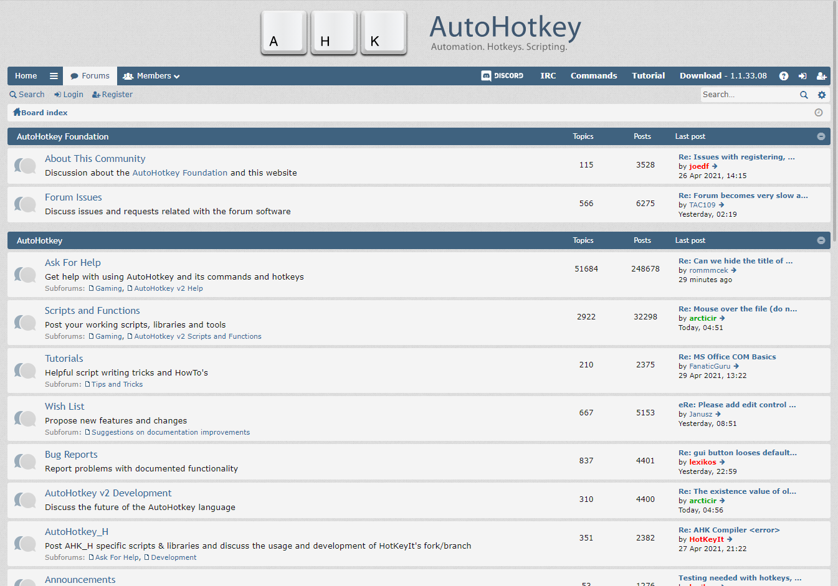Submit search with the magnifier icon
Viewport: 838px width, 586px height.
804,95
